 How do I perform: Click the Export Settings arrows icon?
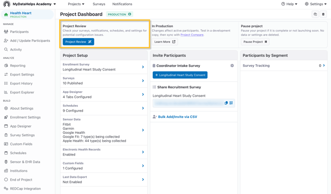[6, 75]
